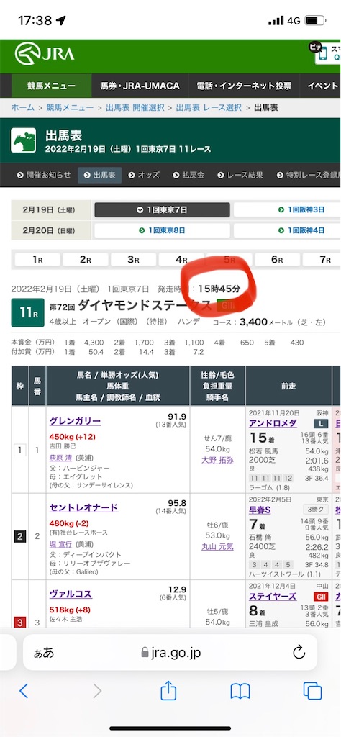Expand the 1回東京7日 selector
This screenshot has height=737, width=341.
162,209
